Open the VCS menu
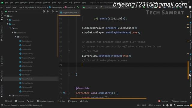 (x=70, y=3)
